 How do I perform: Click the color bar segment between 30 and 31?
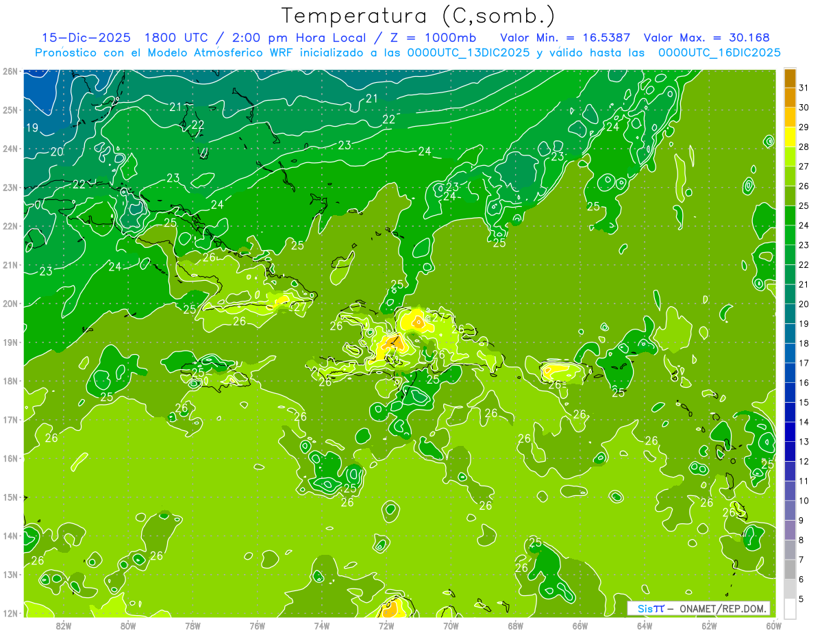(x=790, y=98)
